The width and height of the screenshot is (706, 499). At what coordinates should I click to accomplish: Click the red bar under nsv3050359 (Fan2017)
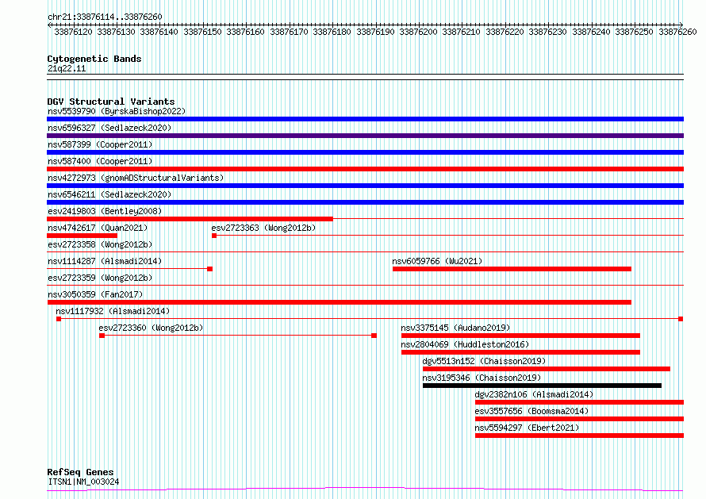point(339,302)
